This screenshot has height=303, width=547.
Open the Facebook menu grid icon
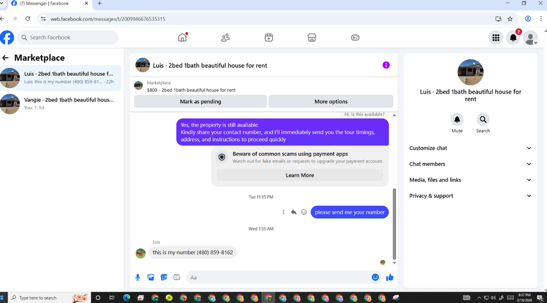click(496, 38)
